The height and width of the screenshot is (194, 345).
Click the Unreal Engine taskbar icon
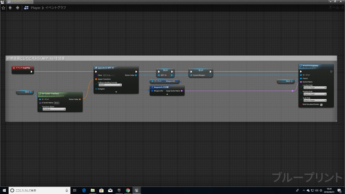[137, 191]
